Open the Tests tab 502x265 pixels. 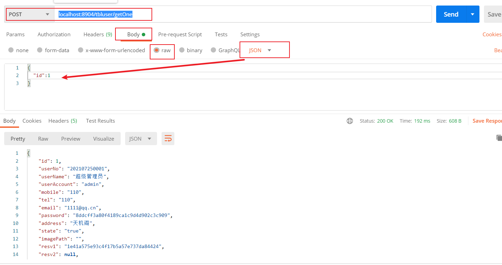pos(221,34)
